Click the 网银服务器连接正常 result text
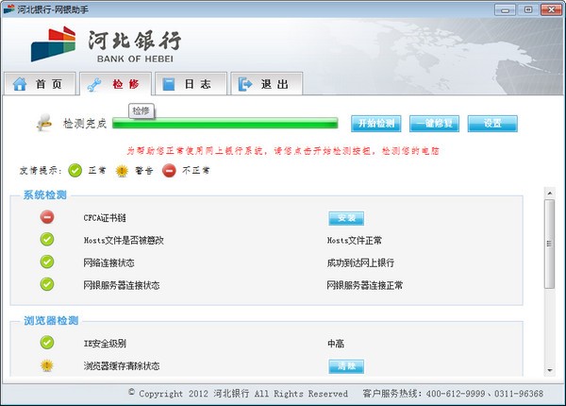The image size is (566, 406). [x=364, y=285]
